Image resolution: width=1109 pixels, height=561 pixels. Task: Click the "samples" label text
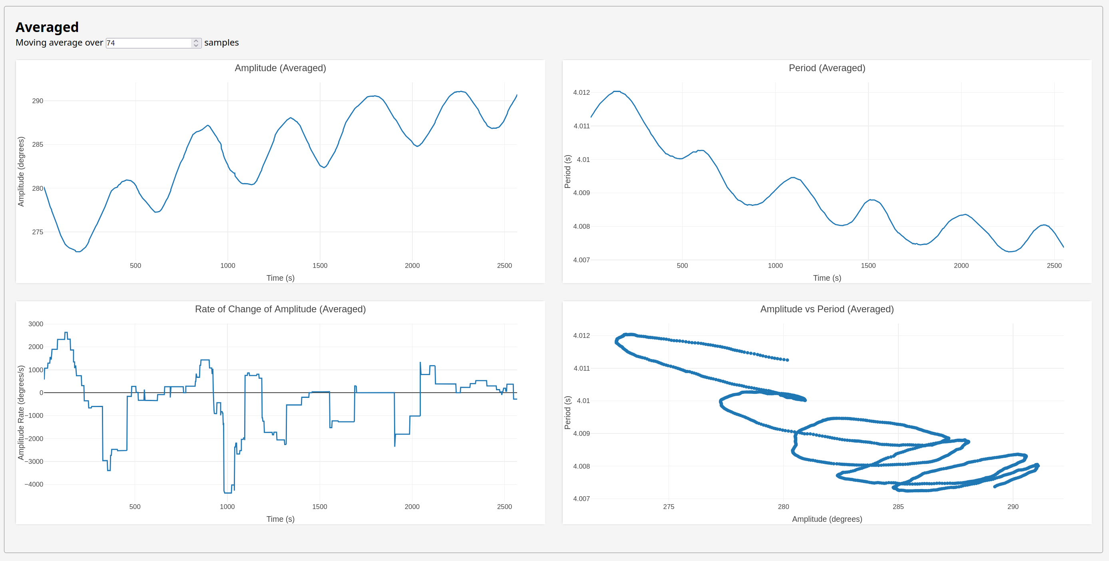coord(221,43)
